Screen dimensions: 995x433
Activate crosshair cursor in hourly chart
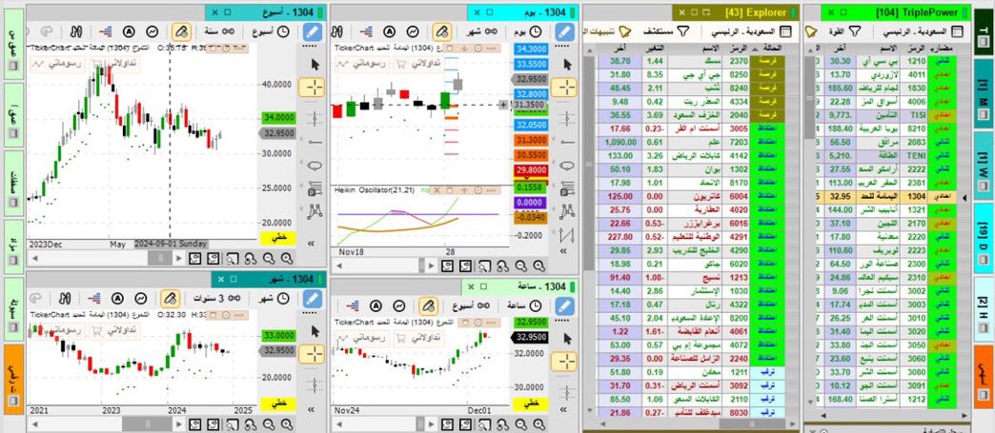click(x=564, y=362)
